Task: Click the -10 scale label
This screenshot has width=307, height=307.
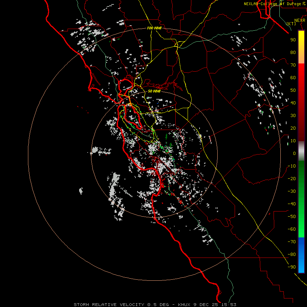Action: click(x=292, y=166)
